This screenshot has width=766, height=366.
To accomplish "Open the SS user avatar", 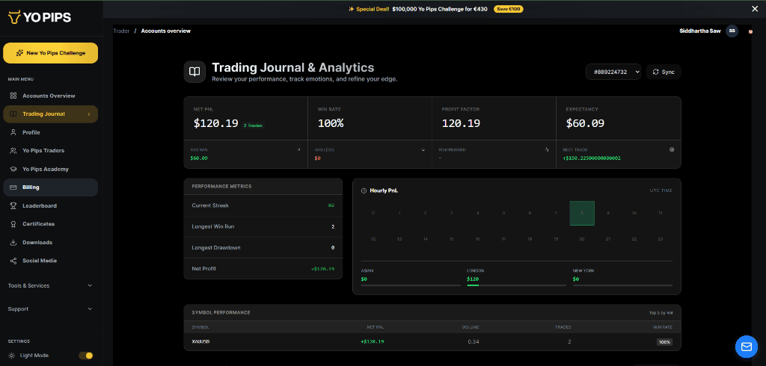I will tap(732, 31).
